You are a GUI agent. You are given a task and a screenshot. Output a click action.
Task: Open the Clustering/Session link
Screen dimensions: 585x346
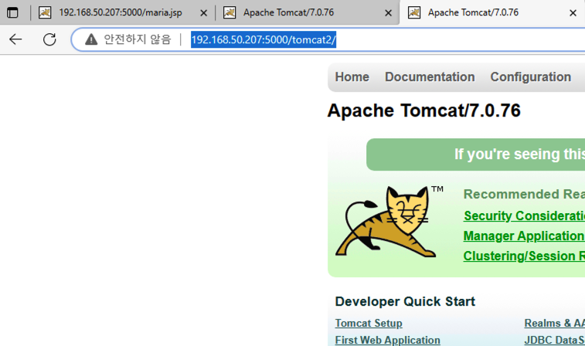524,256
